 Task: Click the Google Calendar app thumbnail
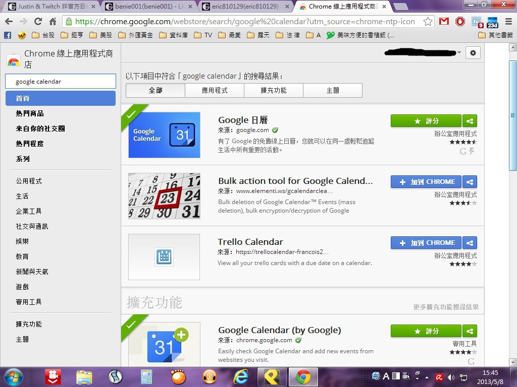point(164,135)
